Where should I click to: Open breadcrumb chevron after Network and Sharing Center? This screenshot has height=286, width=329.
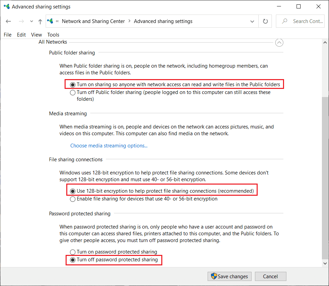click(130, 21)
